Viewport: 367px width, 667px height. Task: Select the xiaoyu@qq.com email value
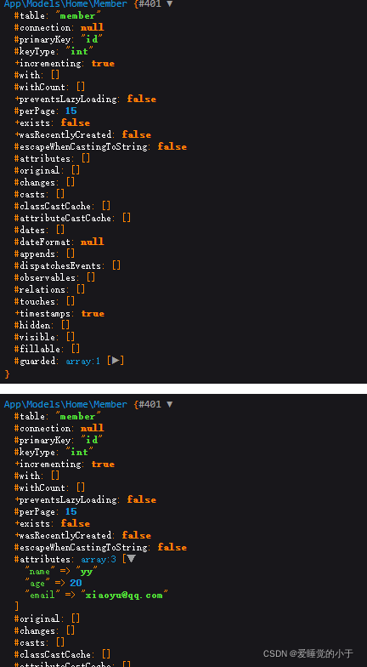click(124, 595)
